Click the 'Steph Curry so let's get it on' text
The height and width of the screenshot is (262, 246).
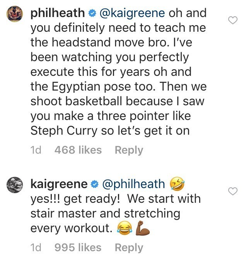[110, 130]
